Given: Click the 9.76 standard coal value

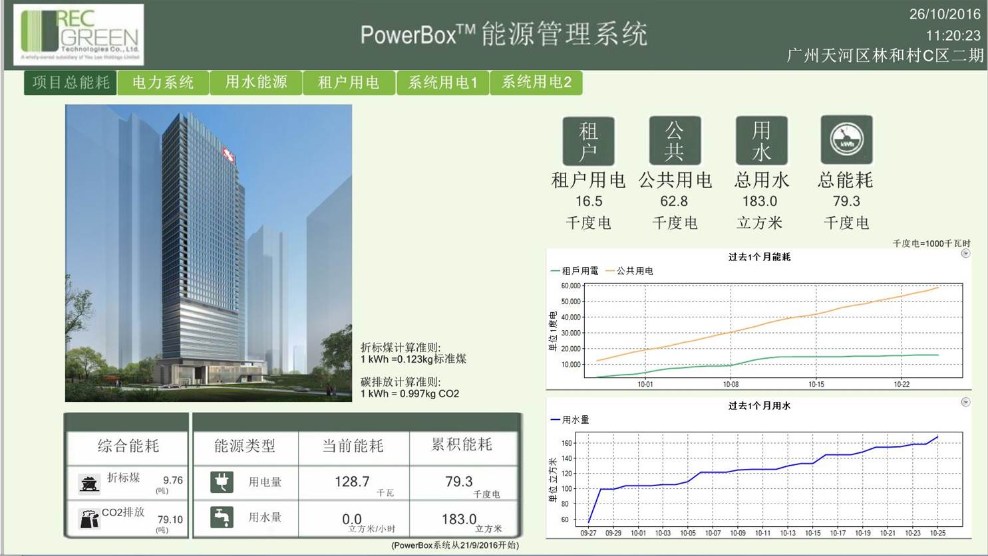Looking at the screenshot, I should click(173, 480).
